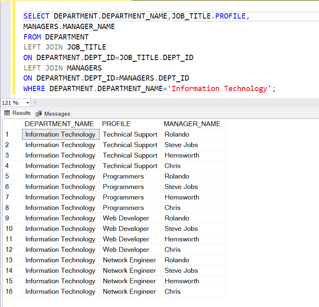The image size is (319, 307).
Task: Select row number 16 header
Action: [12, 291]
